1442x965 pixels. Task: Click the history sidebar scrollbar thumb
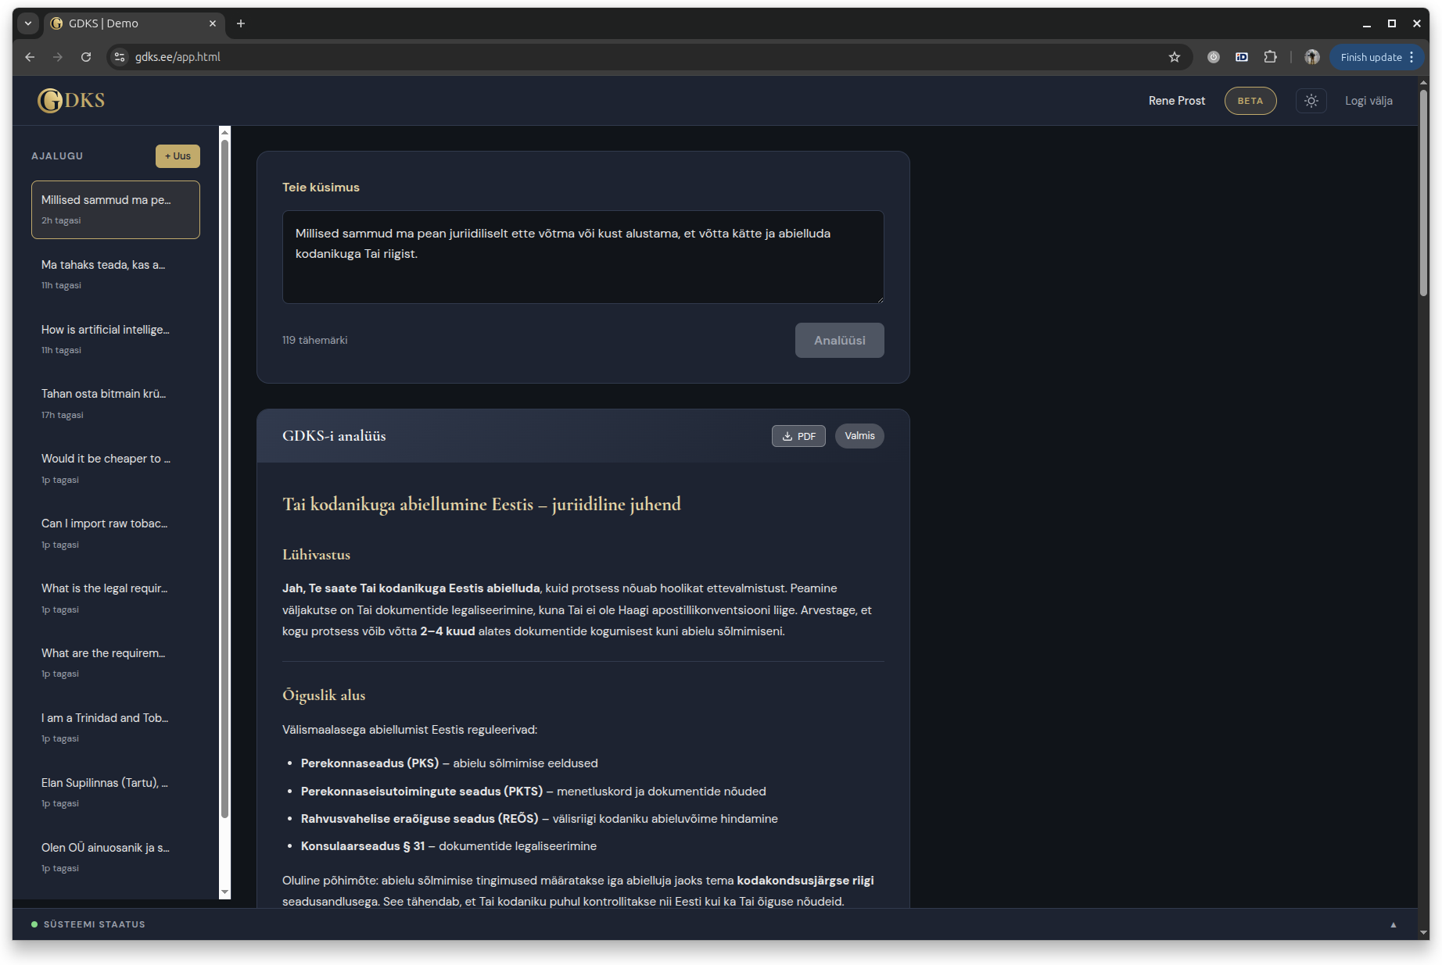[224, 477]
